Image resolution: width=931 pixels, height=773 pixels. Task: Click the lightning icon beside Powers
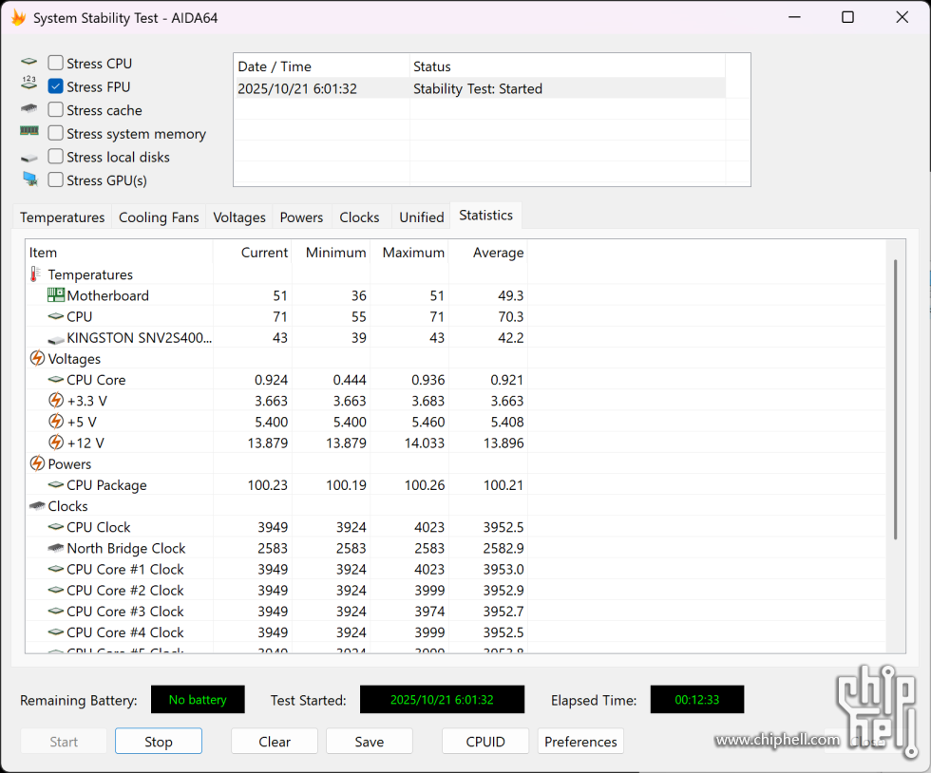(37, 464)
